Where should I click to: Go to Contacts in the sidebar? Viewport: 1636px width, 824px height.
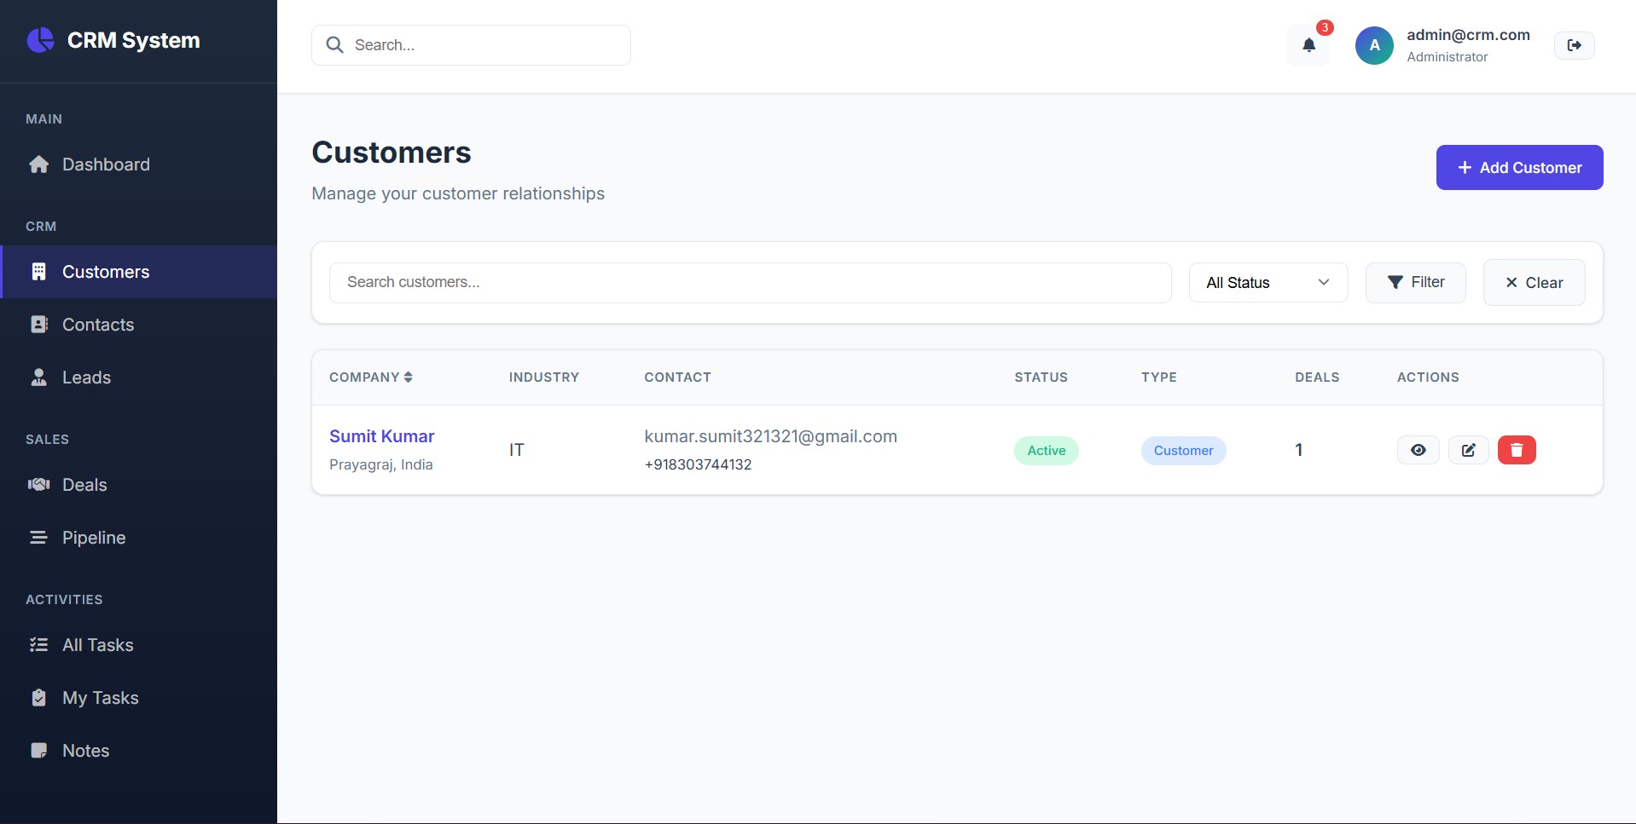pos(98,325)
